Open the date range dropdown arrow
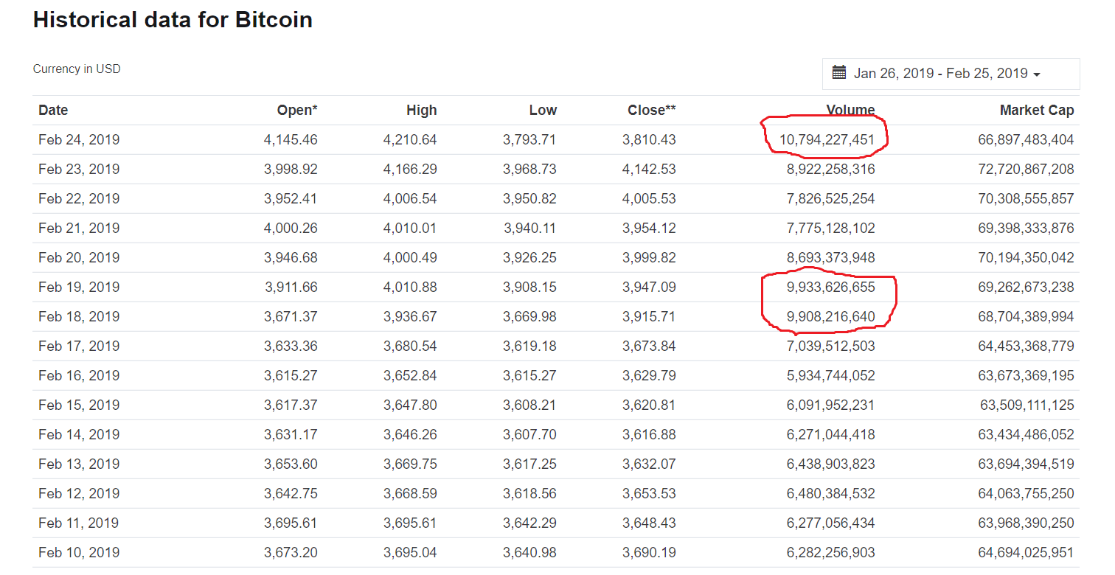The image size is (1115, 575). click(1037, 75)
